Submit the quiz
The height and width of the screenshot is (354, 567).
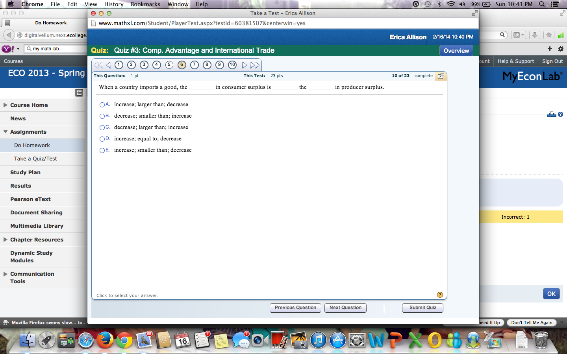point(422,308)
